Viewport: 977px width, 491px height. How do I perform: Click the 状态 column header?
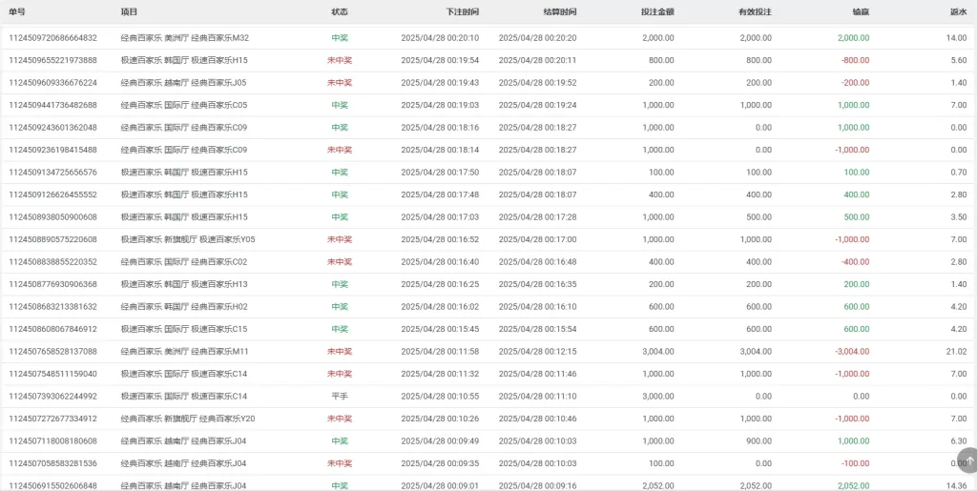[x=340, y=11]
